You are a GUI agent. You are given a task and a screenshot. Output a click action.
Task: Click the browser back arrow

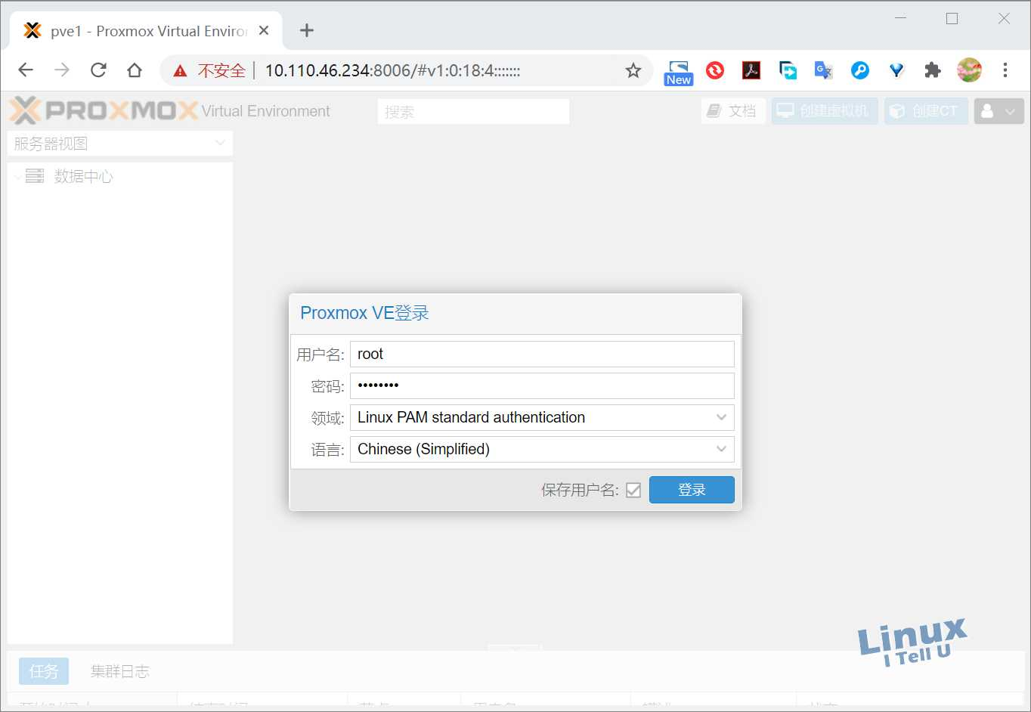[x=26, y=70]
